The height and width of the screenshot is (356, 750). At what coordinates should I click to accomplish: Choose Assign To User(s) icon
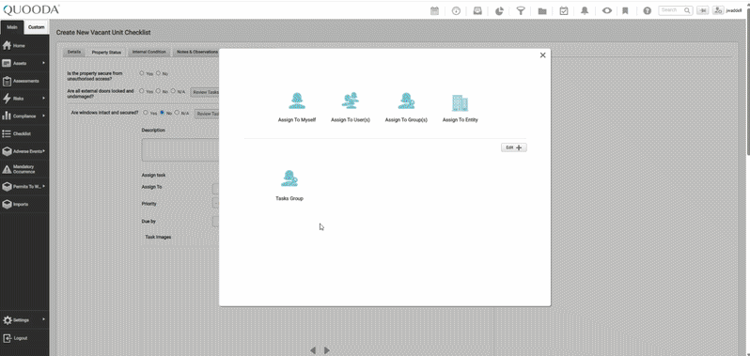coord(351,101)
